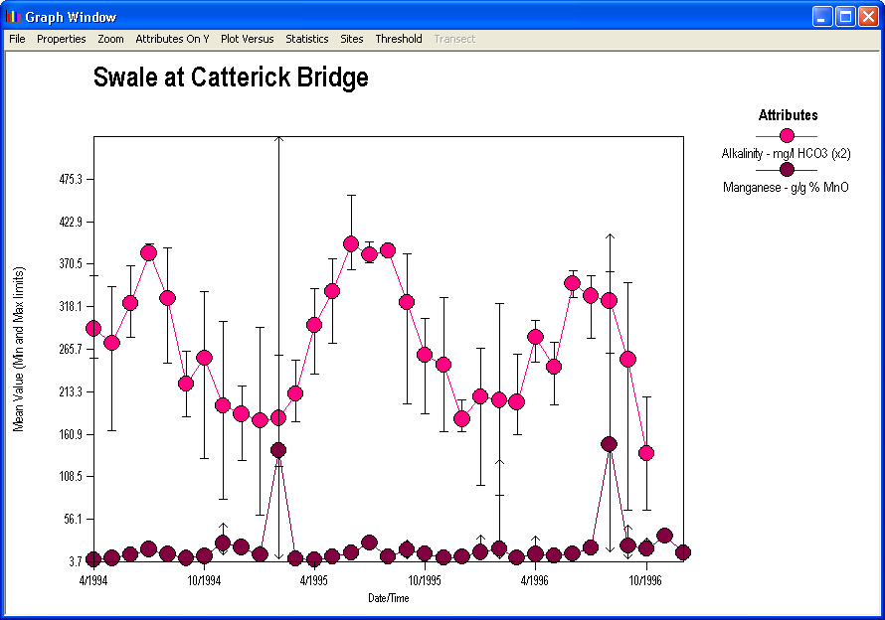This screenshot has height=620, width=885.
Task: Open the Plot Versus menu
Action: [x=248, y=39]
